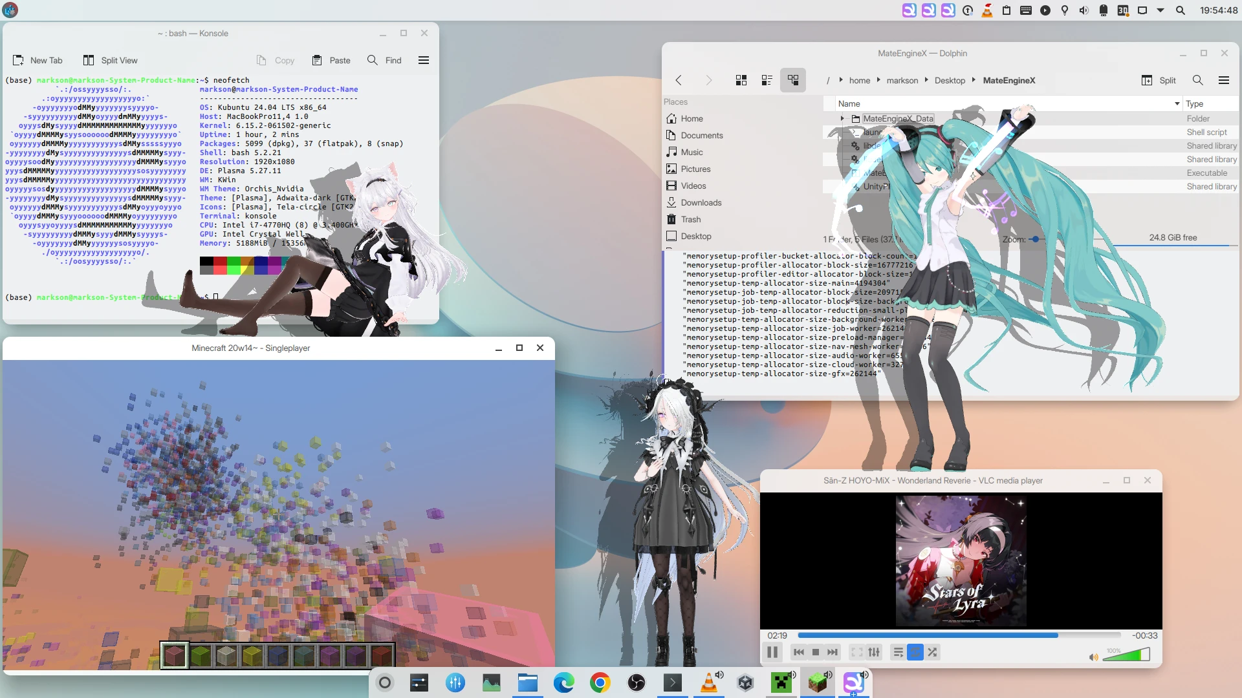Screen dimensions: 1242x698
Task: Adjust the VLC volume slider
Action: (x=1126, y=655)
